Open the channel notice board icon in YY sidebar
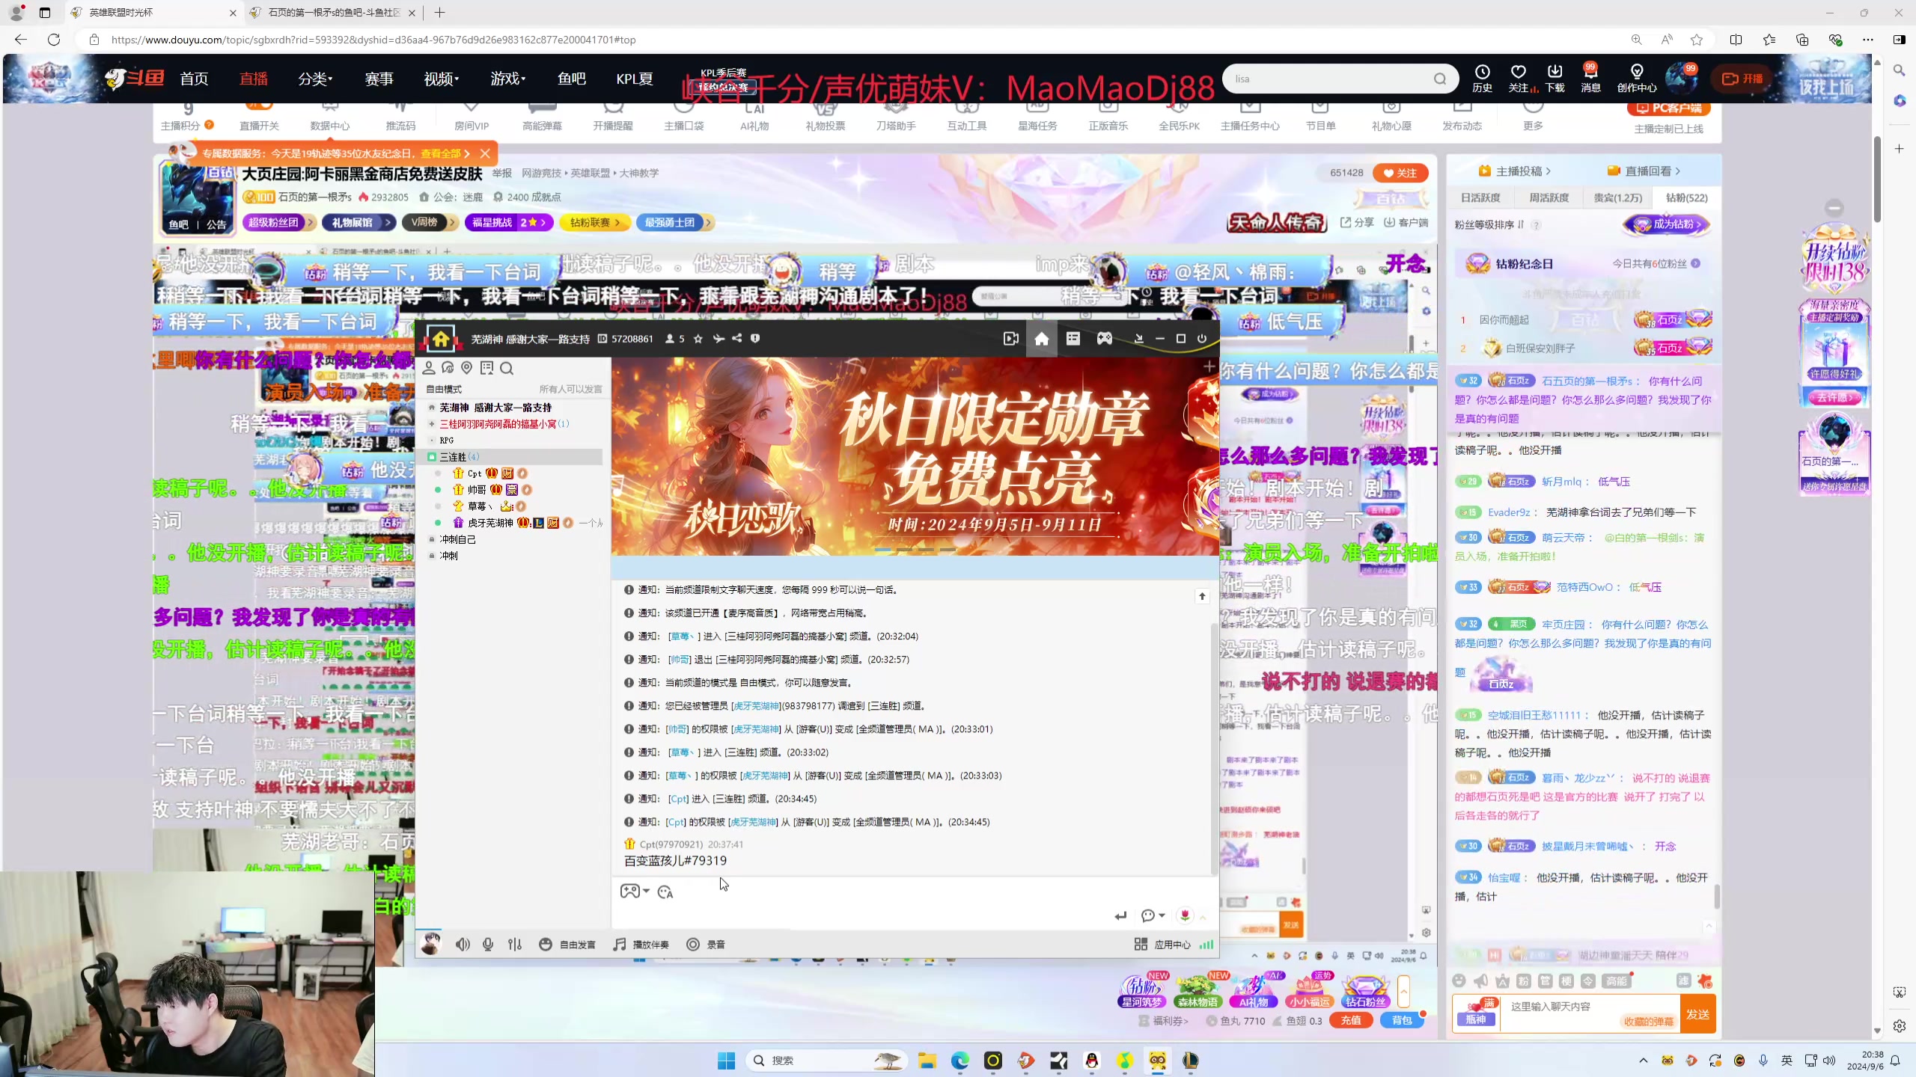Image resolution: width=1916 pixels, height=1077 pixels. (x=487, y=368)
